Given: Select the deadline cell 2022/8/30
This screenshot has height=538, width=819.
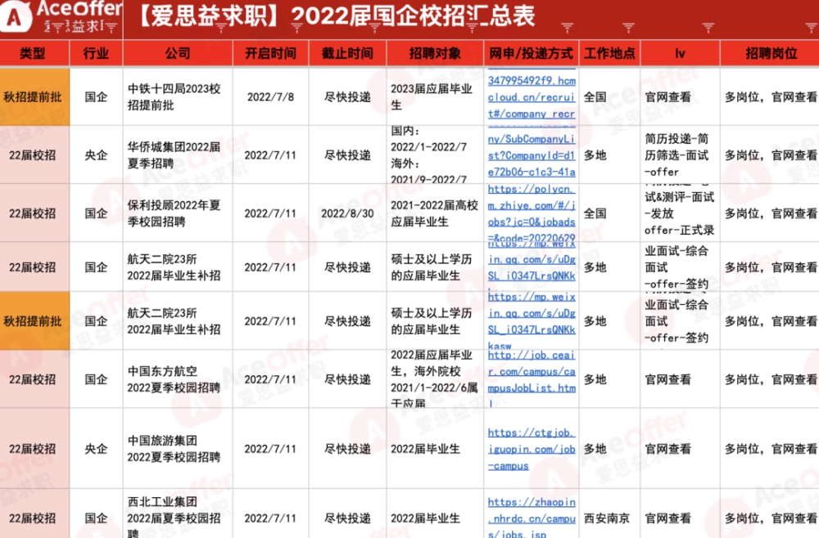Looking at the screenshot, I should [x=347, y=213].
